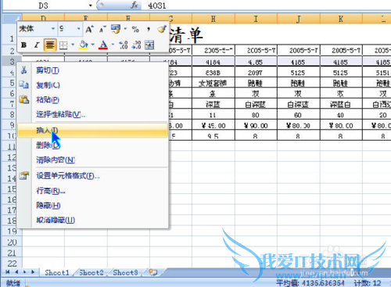Select 删除(D) in the context menu
Viewport: 391px width, 287px height.
click(92, 145)
